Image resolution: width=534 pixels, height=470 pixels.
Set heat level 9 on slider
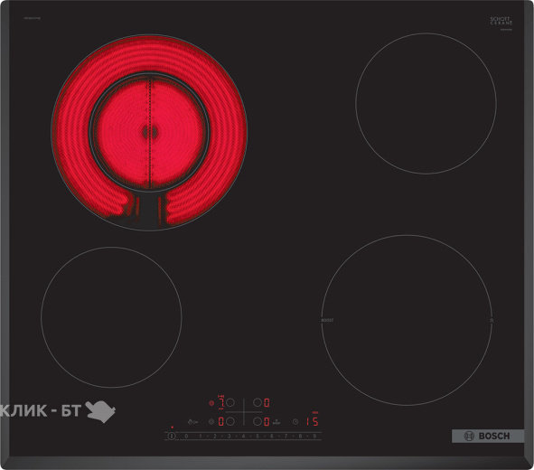pyautogui.click(x=314, y=436)
